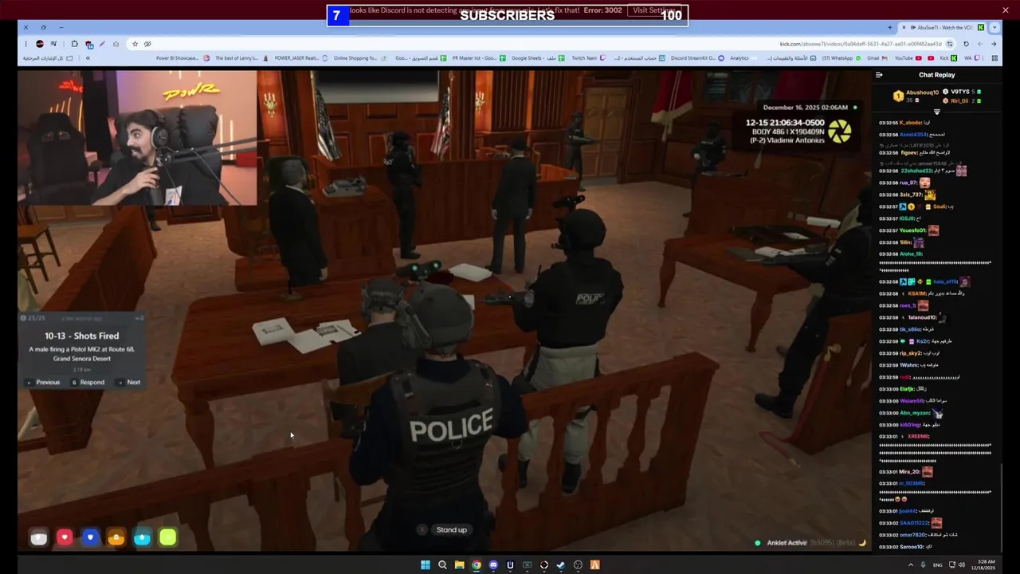Open the Extensions puzzle icon
The width and height of the screenshot is (1020, 574).
click(74, 44)
